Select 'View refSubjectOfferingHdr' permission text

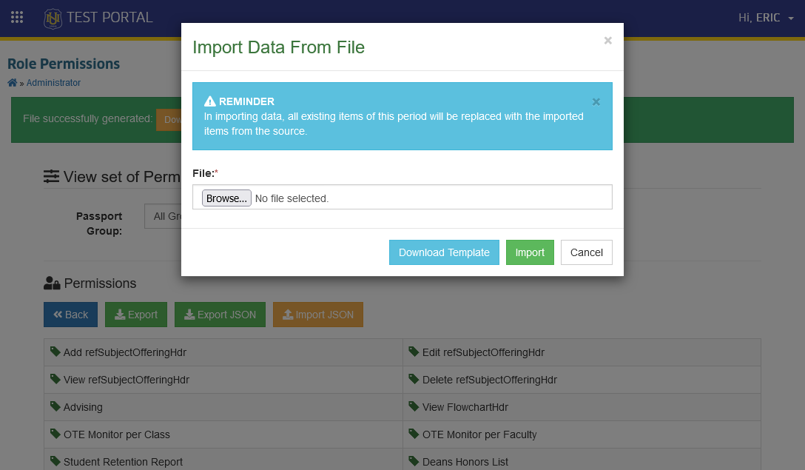tap(127, 380)
